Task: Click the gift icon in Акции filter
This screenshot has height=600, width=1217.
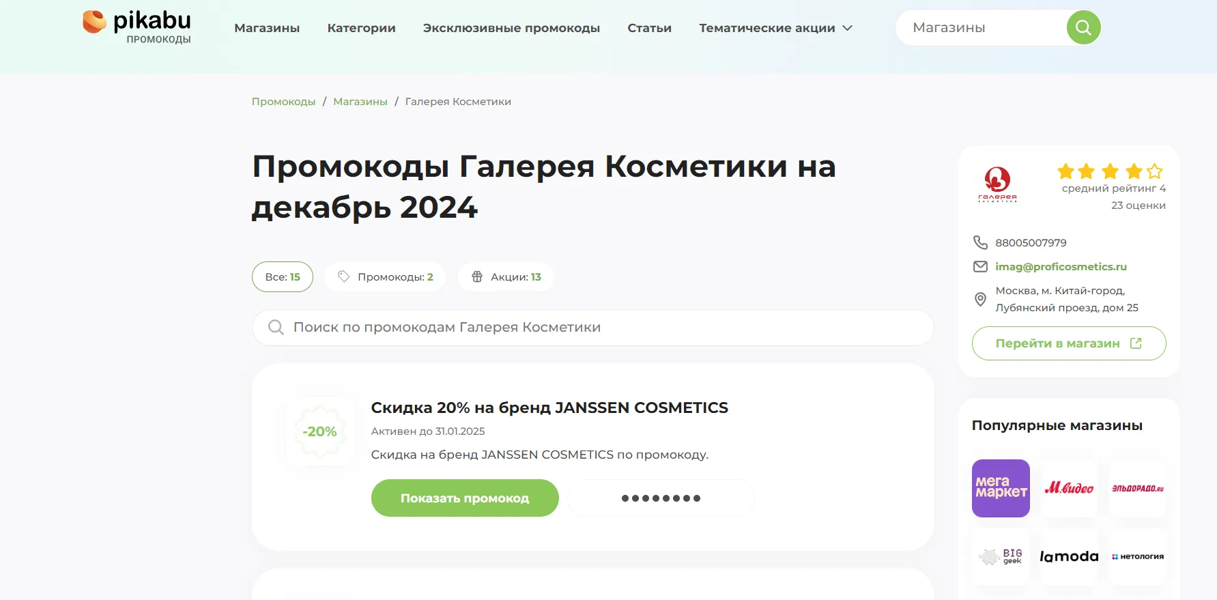Action: pos(477,276)
